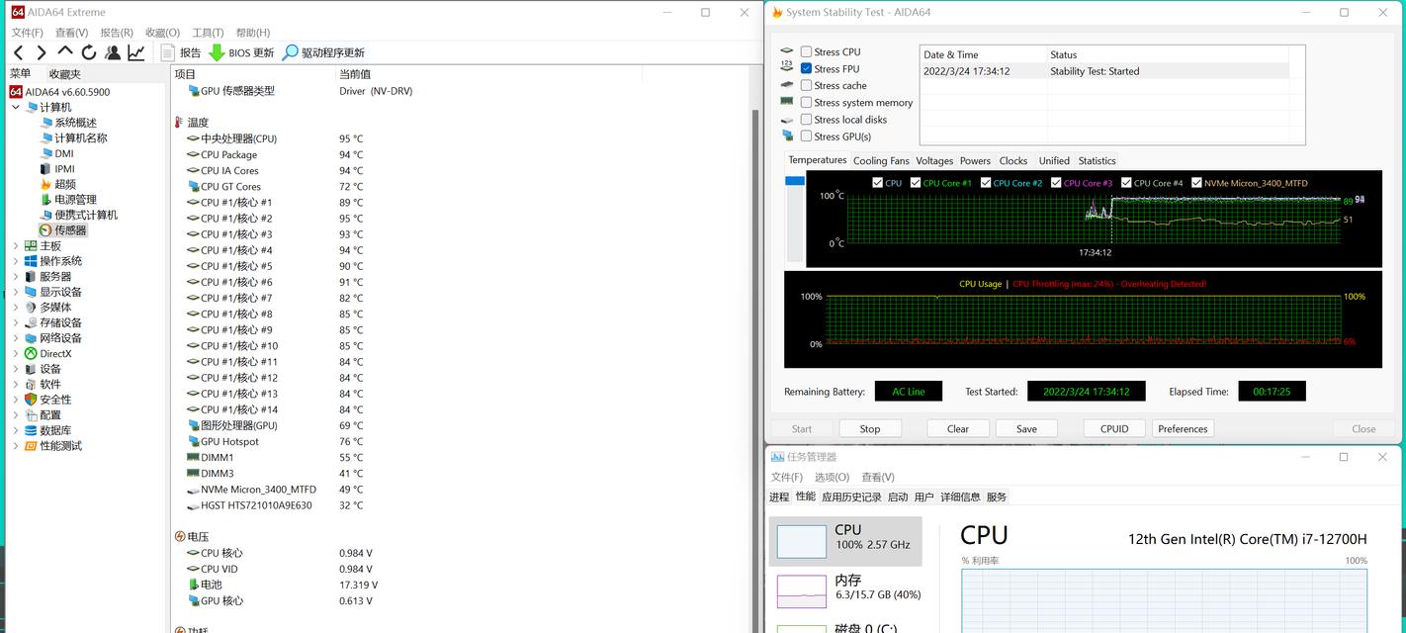
Task: Enable Stress local disks
Action: pos(806,119)
